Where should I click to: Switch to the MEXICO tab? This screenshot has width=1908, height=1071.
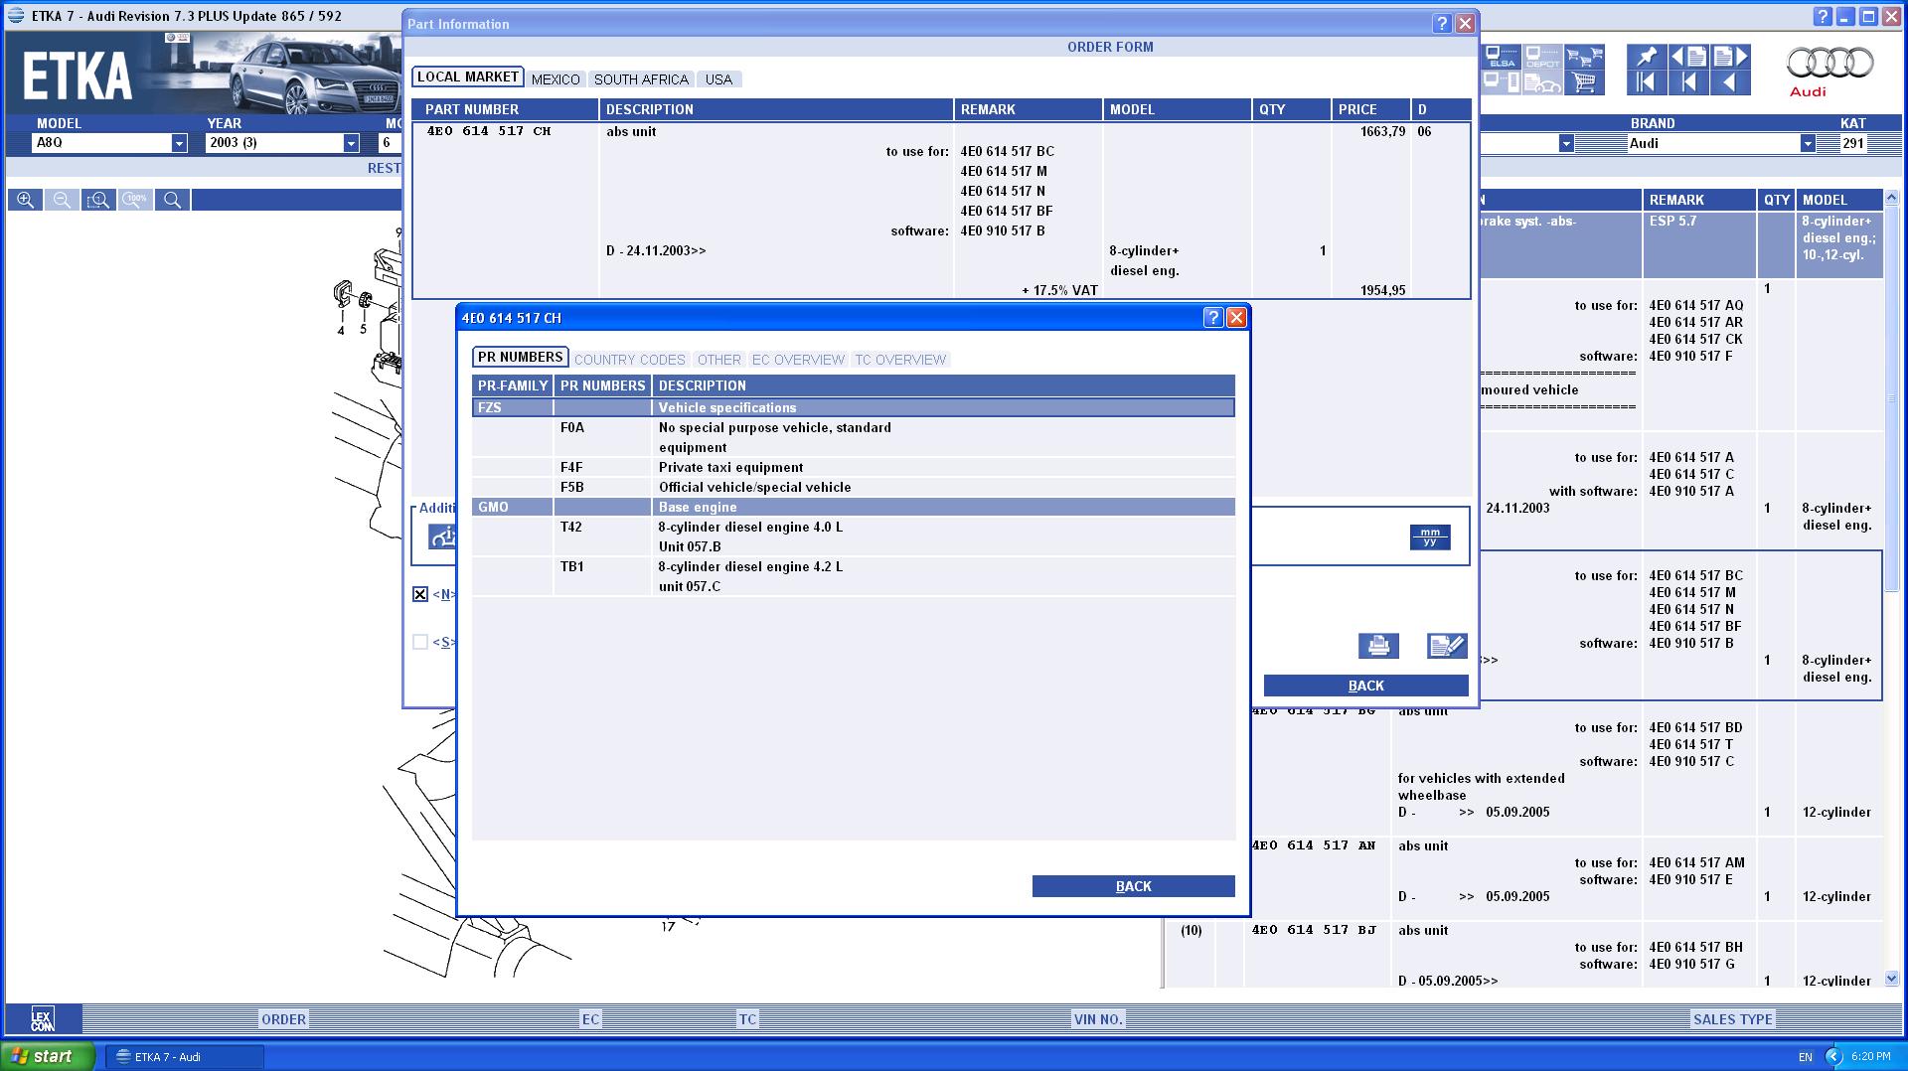point(556,79)
